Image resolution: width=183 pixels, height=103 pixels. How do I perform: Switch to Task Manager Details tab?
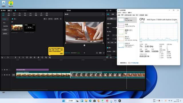tap(142, 15)
